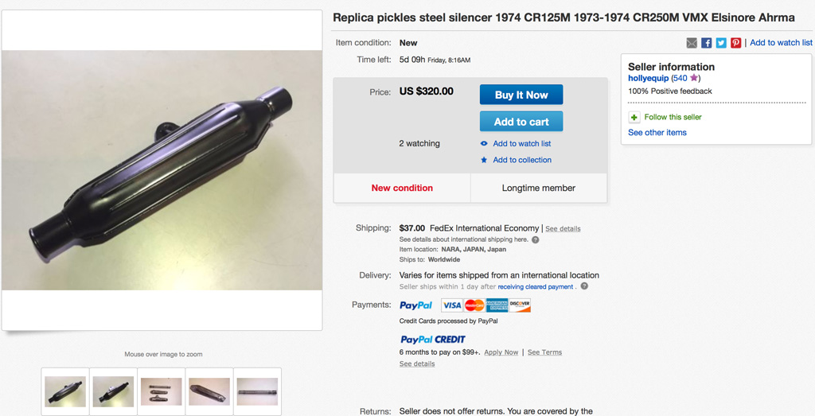Click Apply Now for PayPal Credit
815x416 pixels.
(x=501, y=352)
